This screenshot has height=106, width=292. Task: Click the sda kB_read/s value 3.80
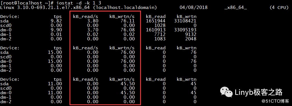92,21
